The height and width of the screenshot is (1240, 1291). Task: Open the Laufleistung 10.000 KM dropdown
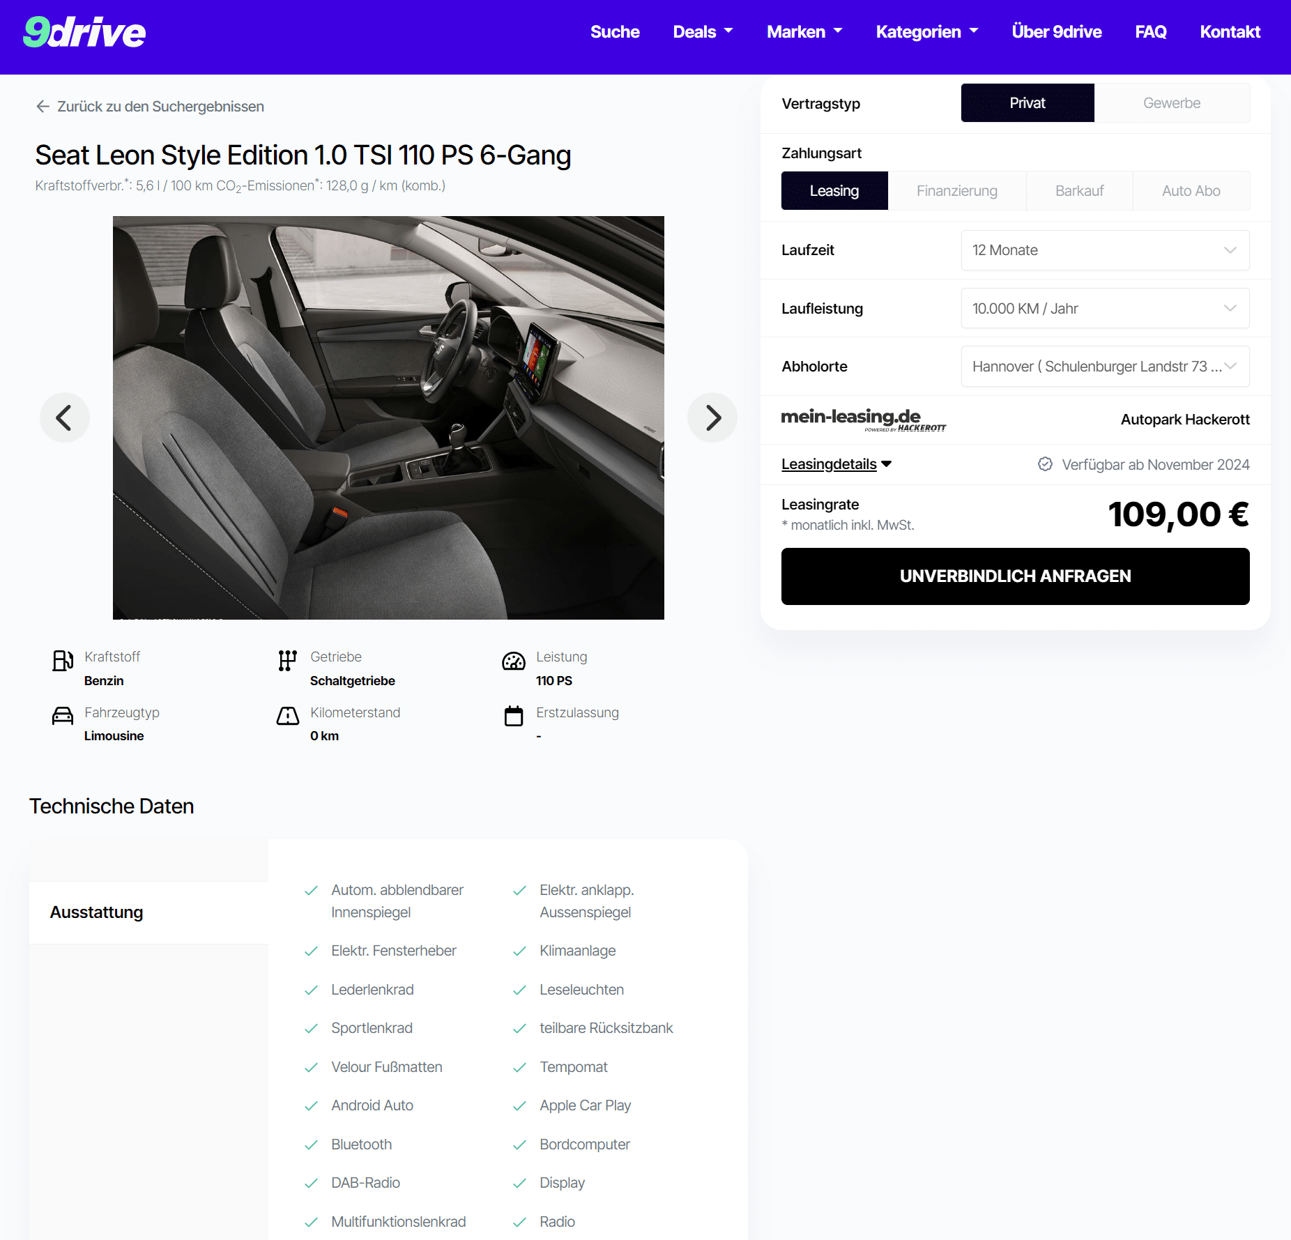[x=1105, y=308]
